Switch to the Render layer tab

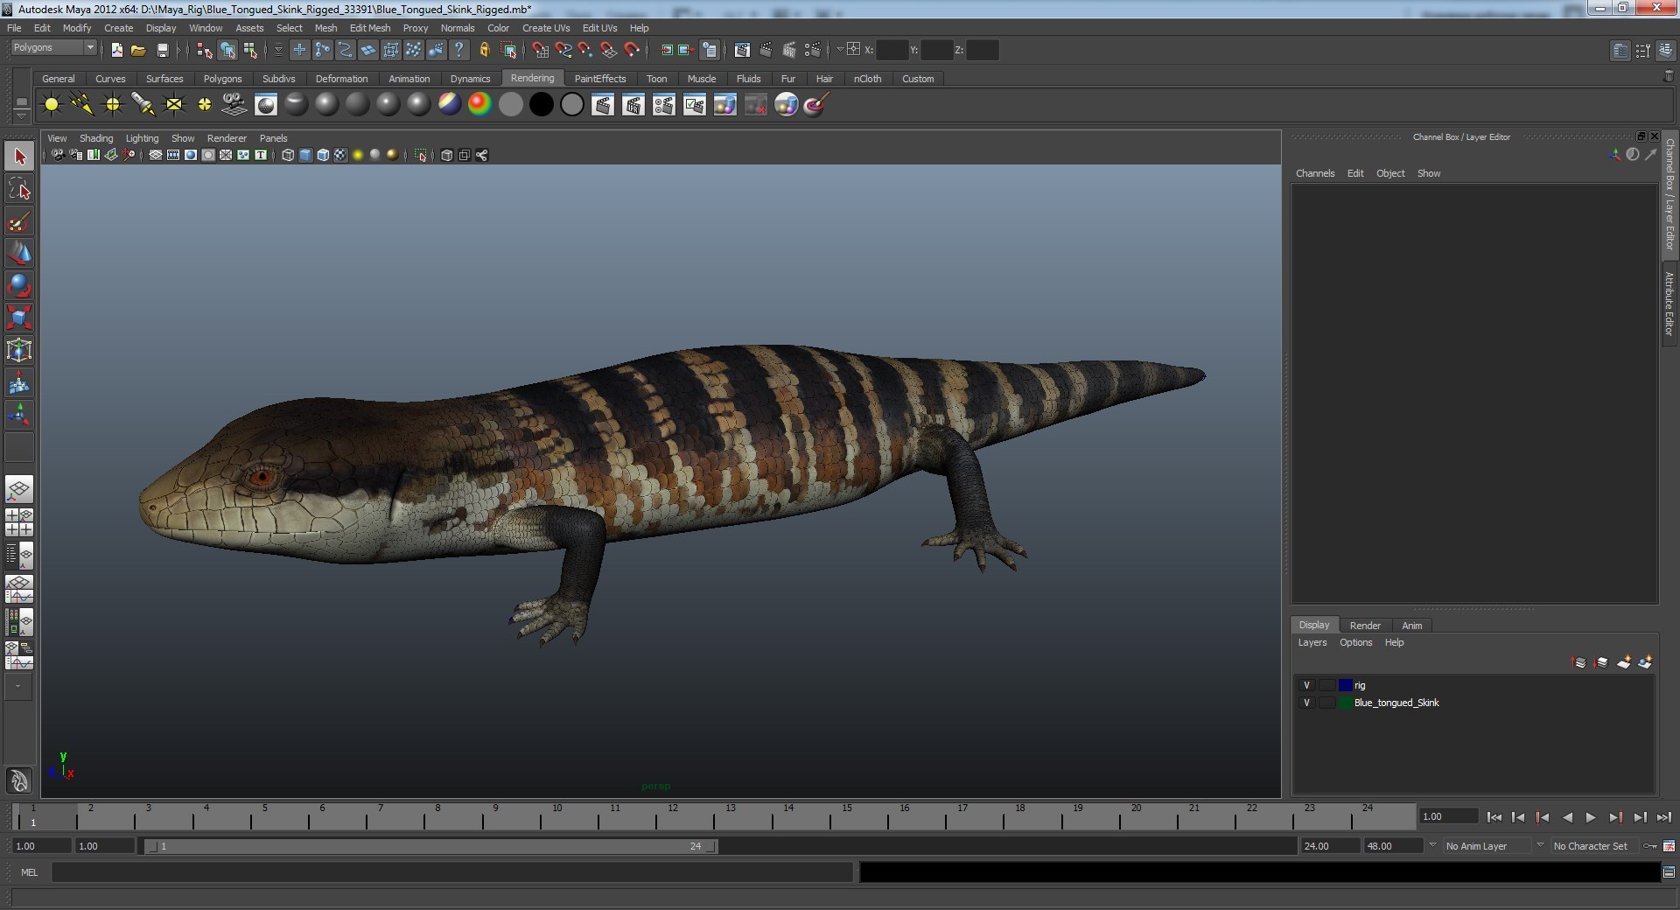click(1365, 626)
